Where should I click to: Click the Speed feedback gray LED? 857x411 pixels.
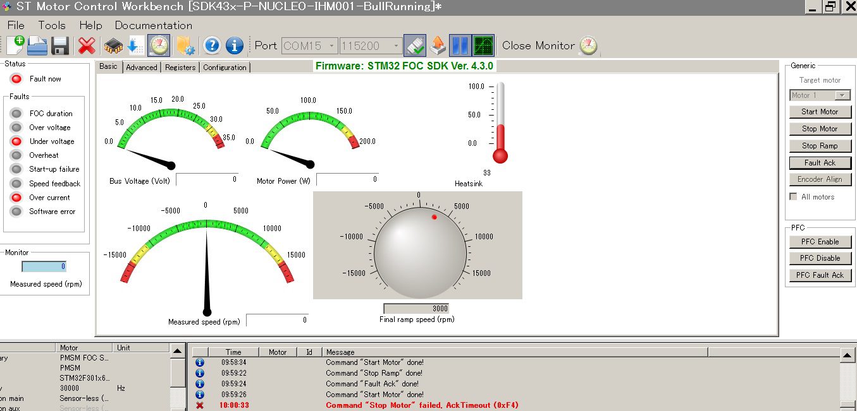16,184
